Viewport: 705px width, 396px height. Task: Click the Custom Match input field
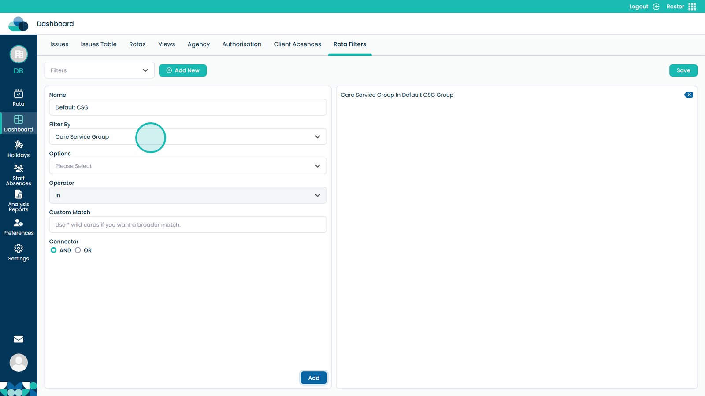188,225
